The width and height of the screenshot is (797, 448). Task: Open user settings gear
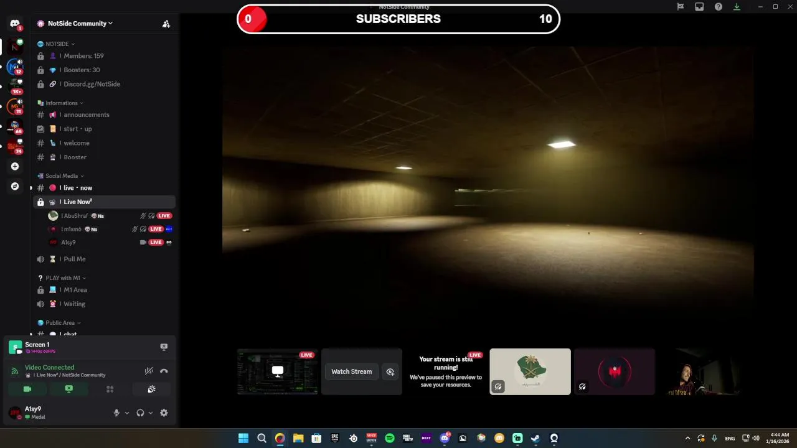point(164,413)
